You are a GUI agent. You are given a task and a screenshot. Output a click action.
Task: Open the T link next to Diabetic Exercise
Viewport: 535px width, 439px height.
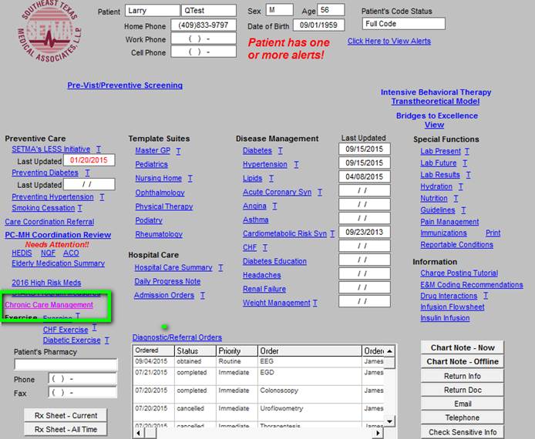107,340
